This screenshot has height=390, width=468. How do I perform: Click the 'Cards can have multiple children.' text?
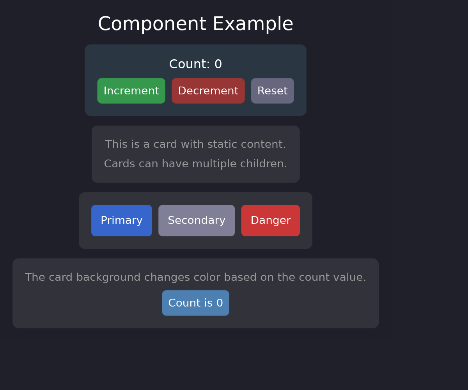(195, 163)
